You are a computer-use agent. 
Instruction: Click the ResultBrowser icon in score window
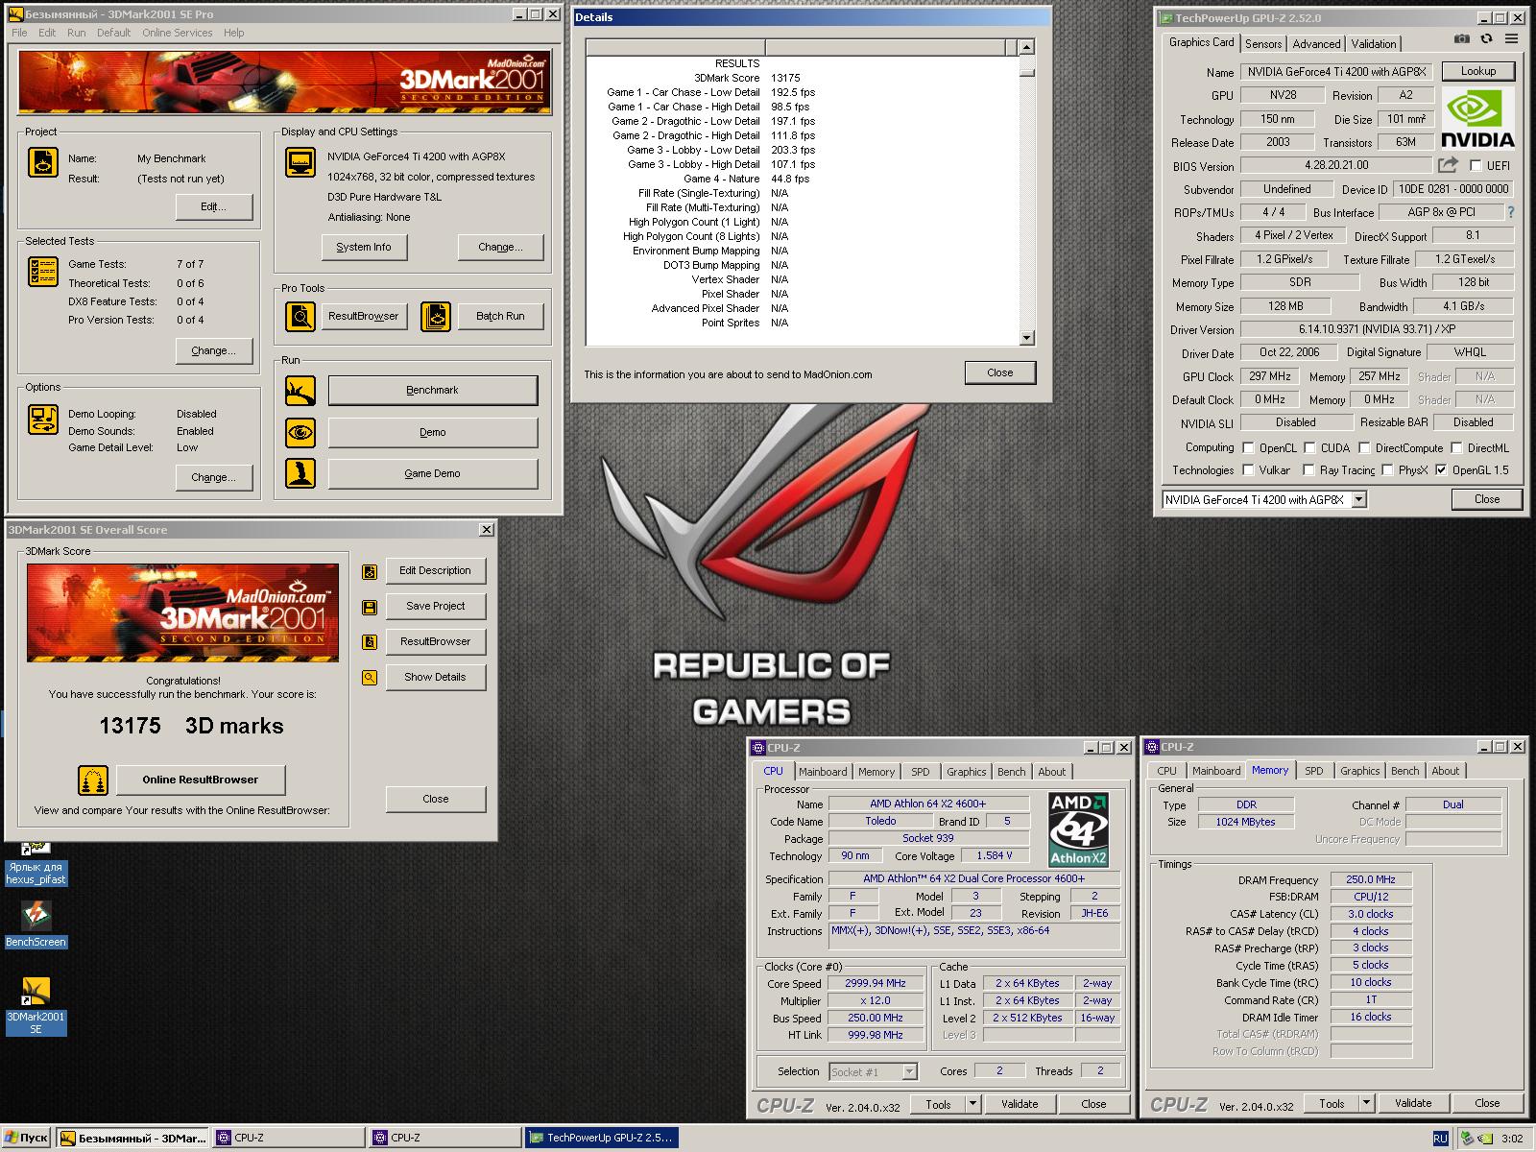tap(370, 642)
